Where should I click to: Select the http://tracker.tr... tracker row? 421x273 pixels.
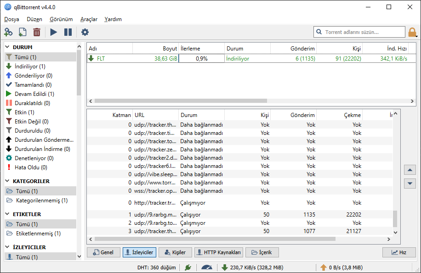coord(239,202)
